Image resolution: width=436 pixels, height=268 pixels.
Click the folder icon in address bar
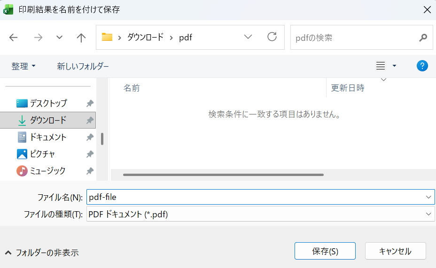[x=107, y=37]
